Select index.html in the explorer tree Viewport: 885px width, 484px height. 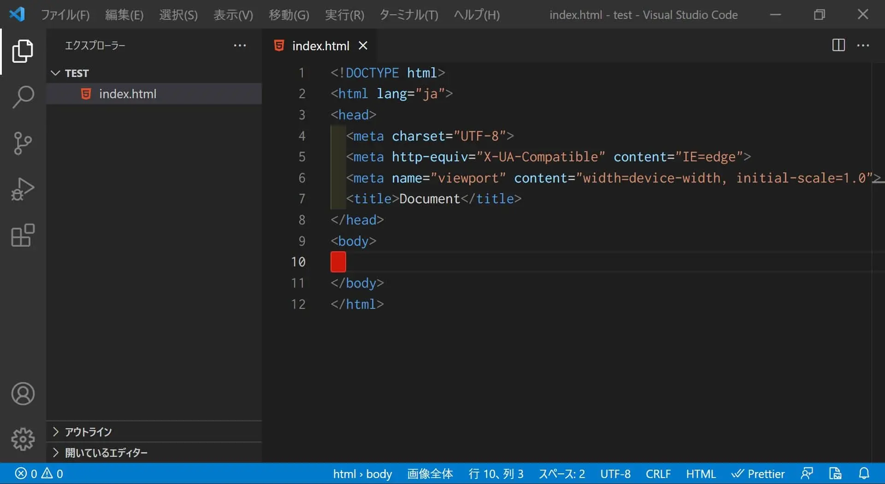tap(154, 94)
